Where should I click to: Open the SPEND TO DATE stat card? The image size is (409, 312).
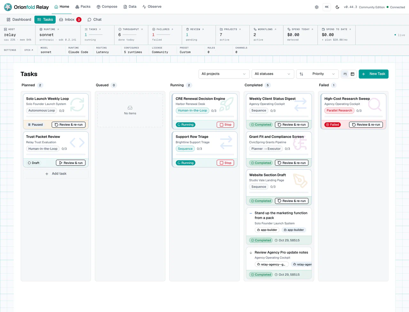click(336, 35)
